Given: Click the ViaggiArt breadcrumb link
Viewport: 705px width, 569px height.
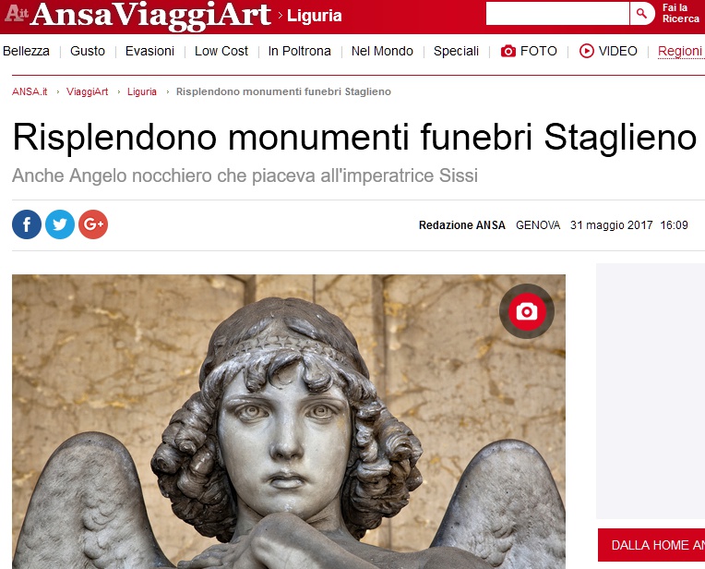Looking at the screenshot, I should [x=88, y=91].
